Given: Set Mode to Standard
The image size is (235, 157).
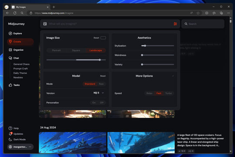Looking at the screenshot, I should (x=90, y=84).
